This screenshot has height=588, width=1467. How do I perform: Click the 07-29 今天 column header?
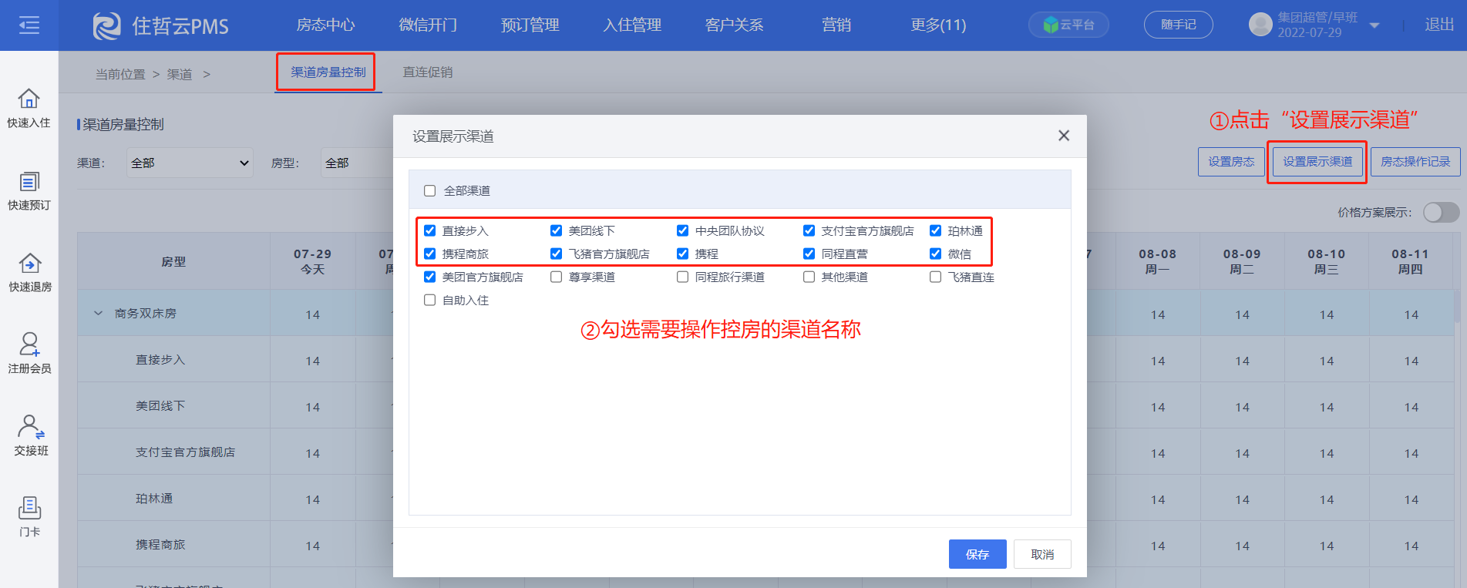(x=312, y=261)
